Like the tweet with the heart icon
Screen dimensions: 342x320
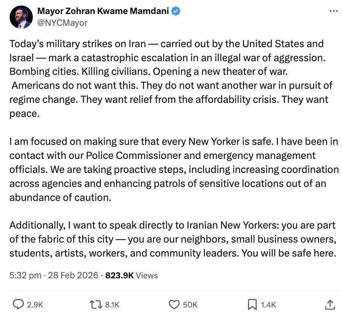pos(174,304)
